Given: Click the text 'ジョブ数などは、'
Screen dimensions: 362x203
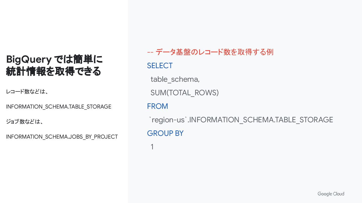Looking at the screenshot, I should 25,122.
